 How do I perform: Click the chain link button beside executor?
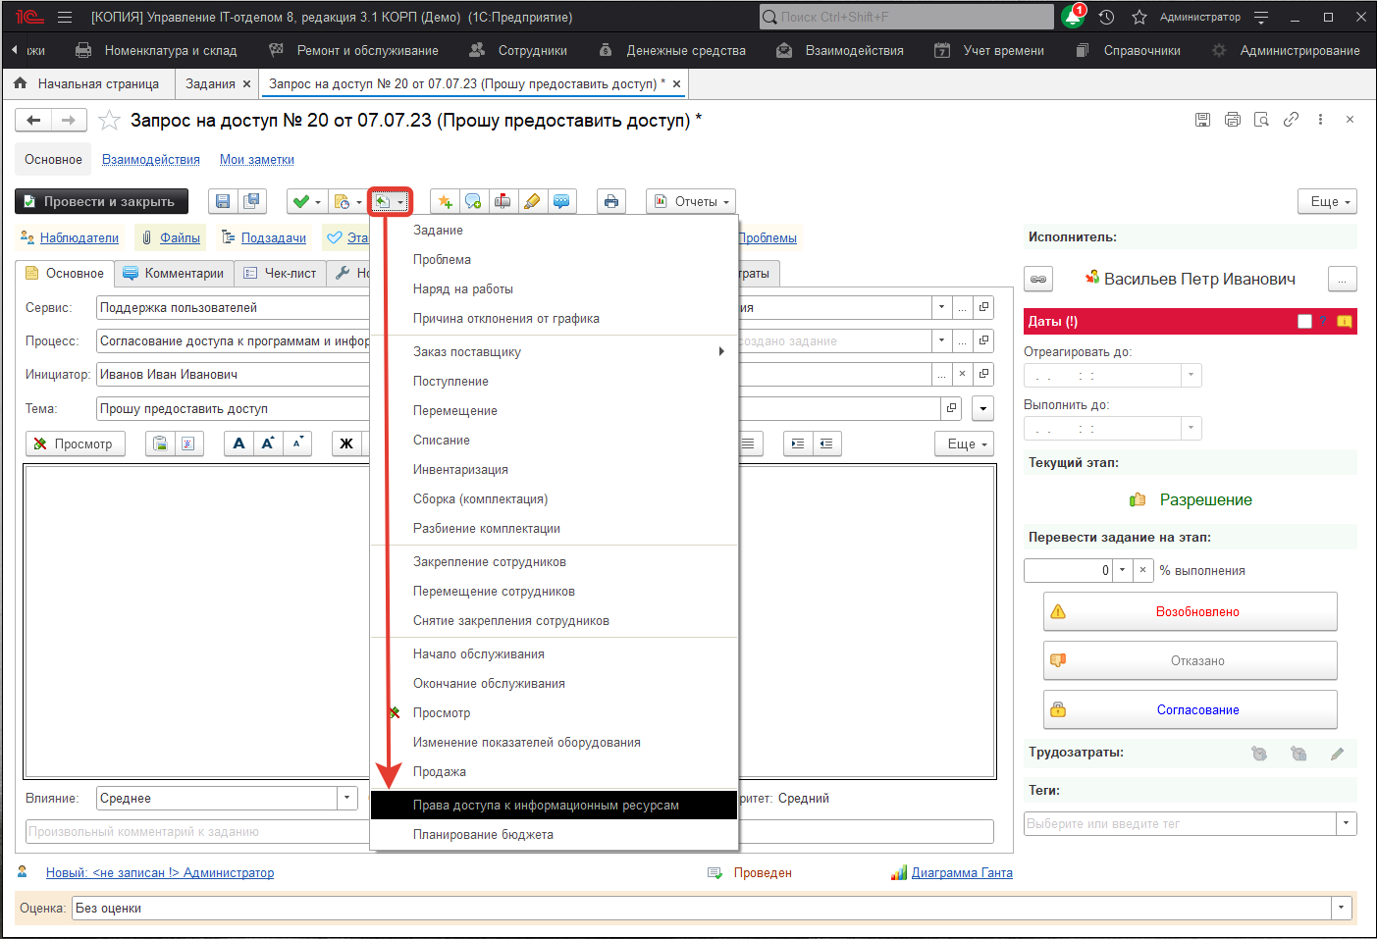pos(1038,280)
